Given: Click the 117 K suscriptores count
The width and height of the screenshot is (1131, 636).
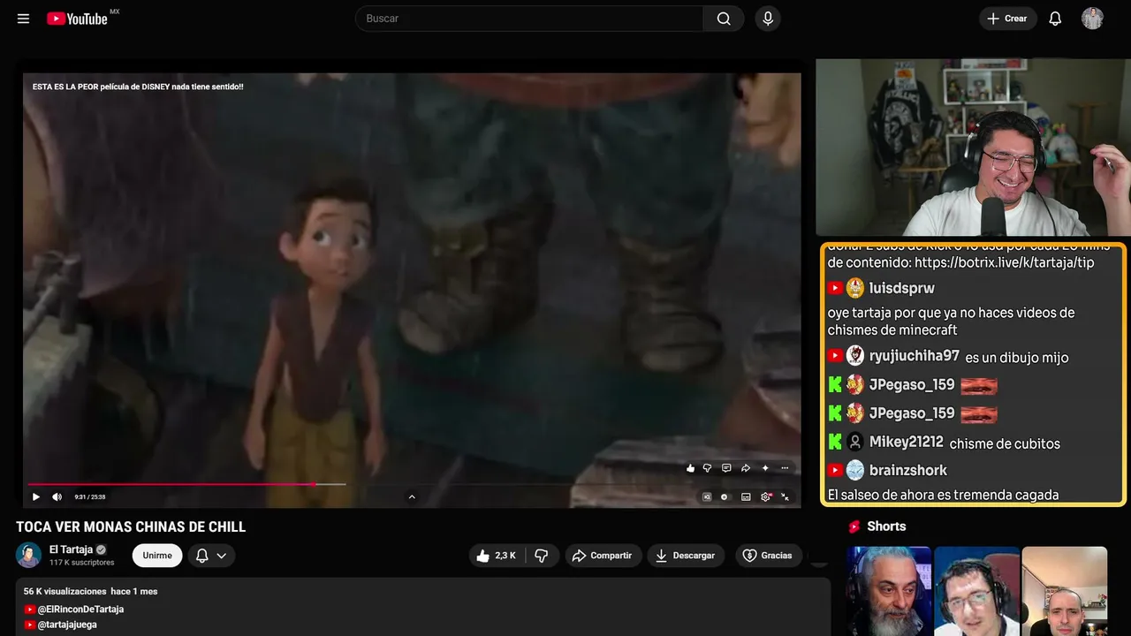Looking at the screenshot, I should [82, 563].
